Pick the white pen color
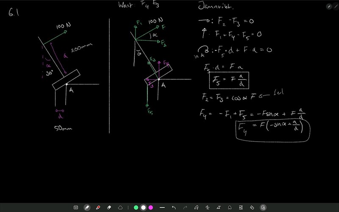 143,207
